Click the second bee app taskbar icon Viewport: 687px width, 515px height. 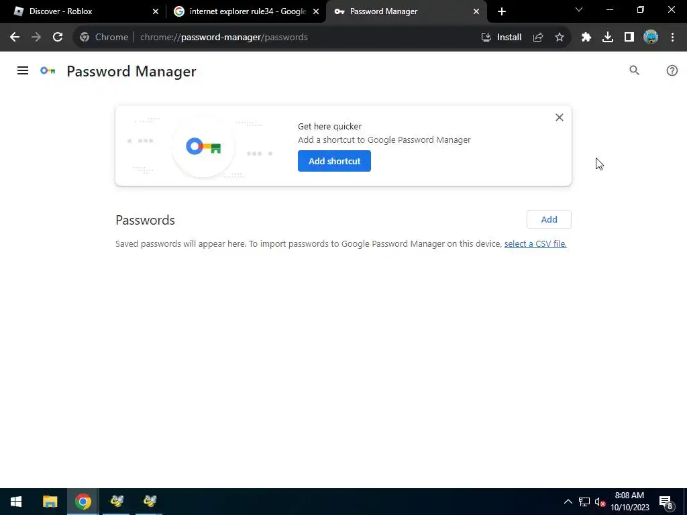(150, 502)
